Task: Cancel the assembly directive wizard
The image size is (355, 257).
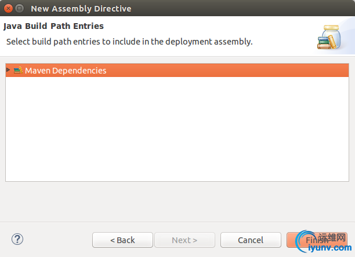Action: (251, 240)
